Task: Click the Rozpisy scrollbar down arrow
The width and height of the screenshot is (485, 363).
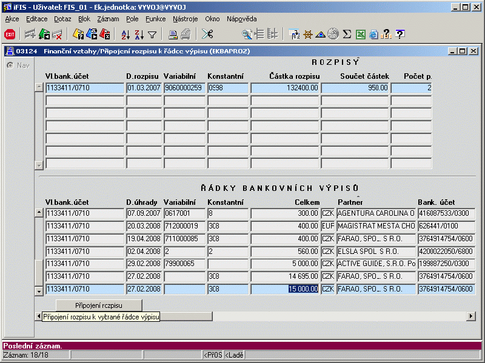Action: (39, 165)
